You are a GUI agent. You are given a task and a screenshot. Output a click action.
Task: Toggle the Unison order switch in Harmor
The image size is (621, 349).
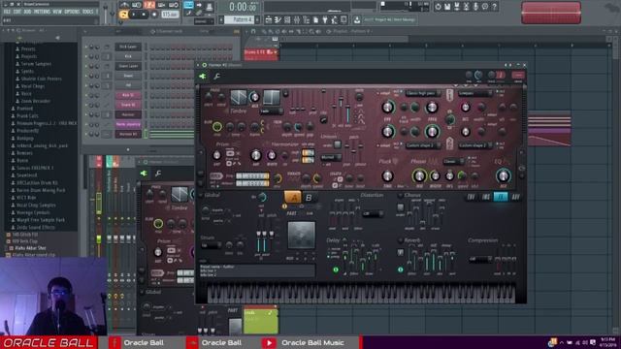click(338, 144)
